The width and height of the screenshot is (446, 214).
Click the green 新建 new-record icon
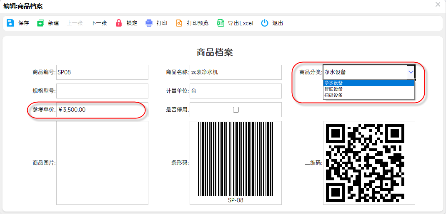coord(41,23)
